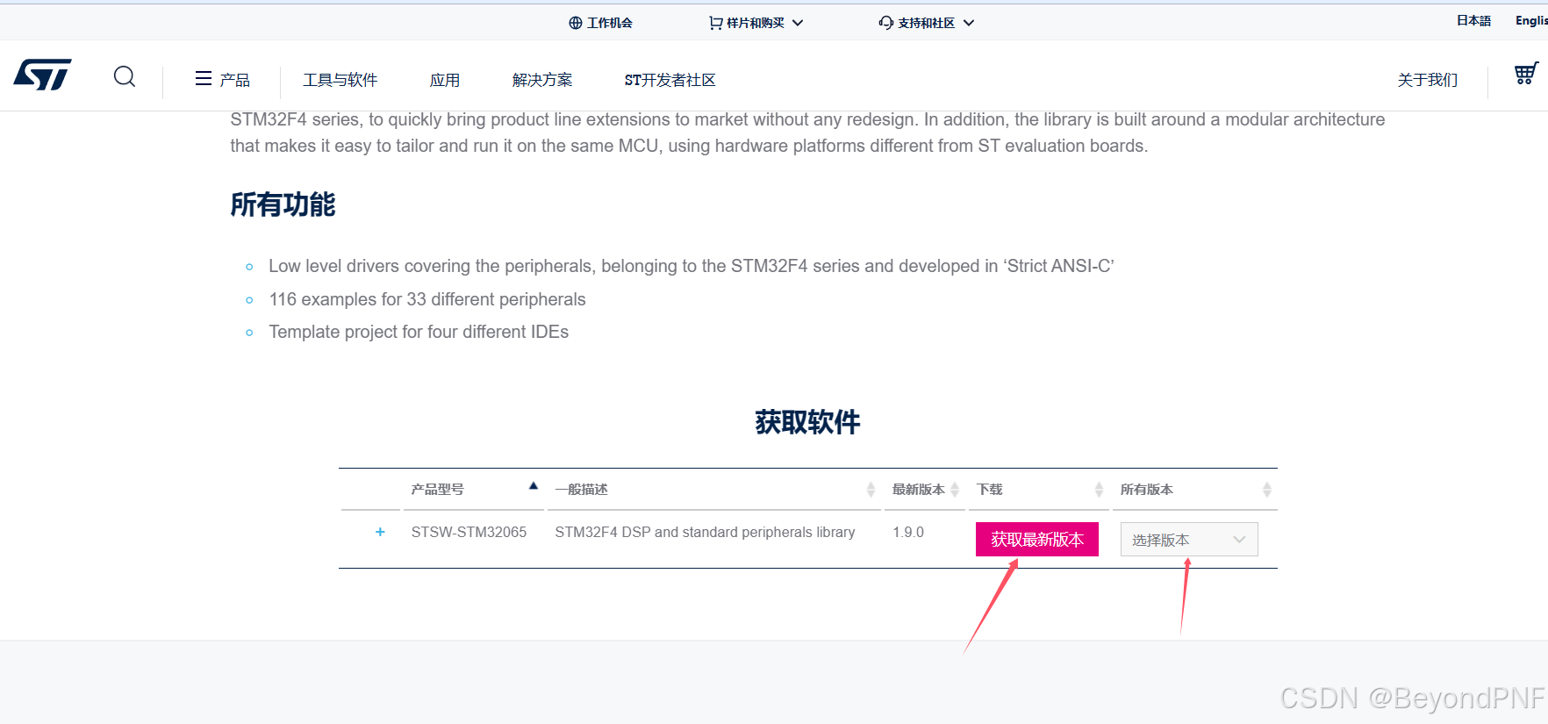Click the globe icon beside 工作机会
The height and width of the screenshot is (724, 1548).
(x=576, y=23)
